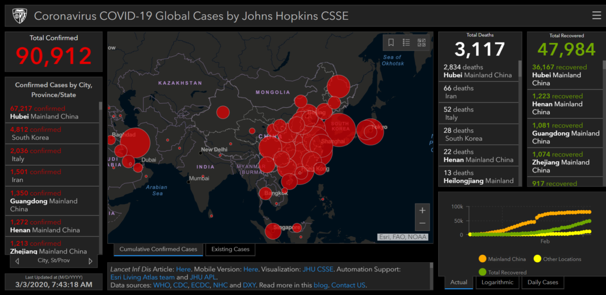Zoom in on the map with plus
Viewport: 606px width, 295px height.
(422, 210)
